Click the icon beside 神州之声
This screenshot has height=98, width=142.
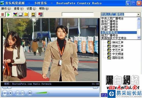tap(109, 42)
